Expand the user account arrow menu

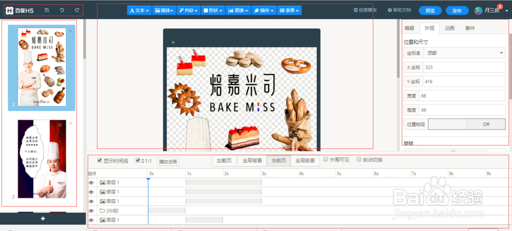pyautogui.click(x=507, y=11)
